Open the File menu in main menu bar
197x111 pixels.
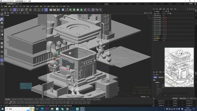pos(2,6)
